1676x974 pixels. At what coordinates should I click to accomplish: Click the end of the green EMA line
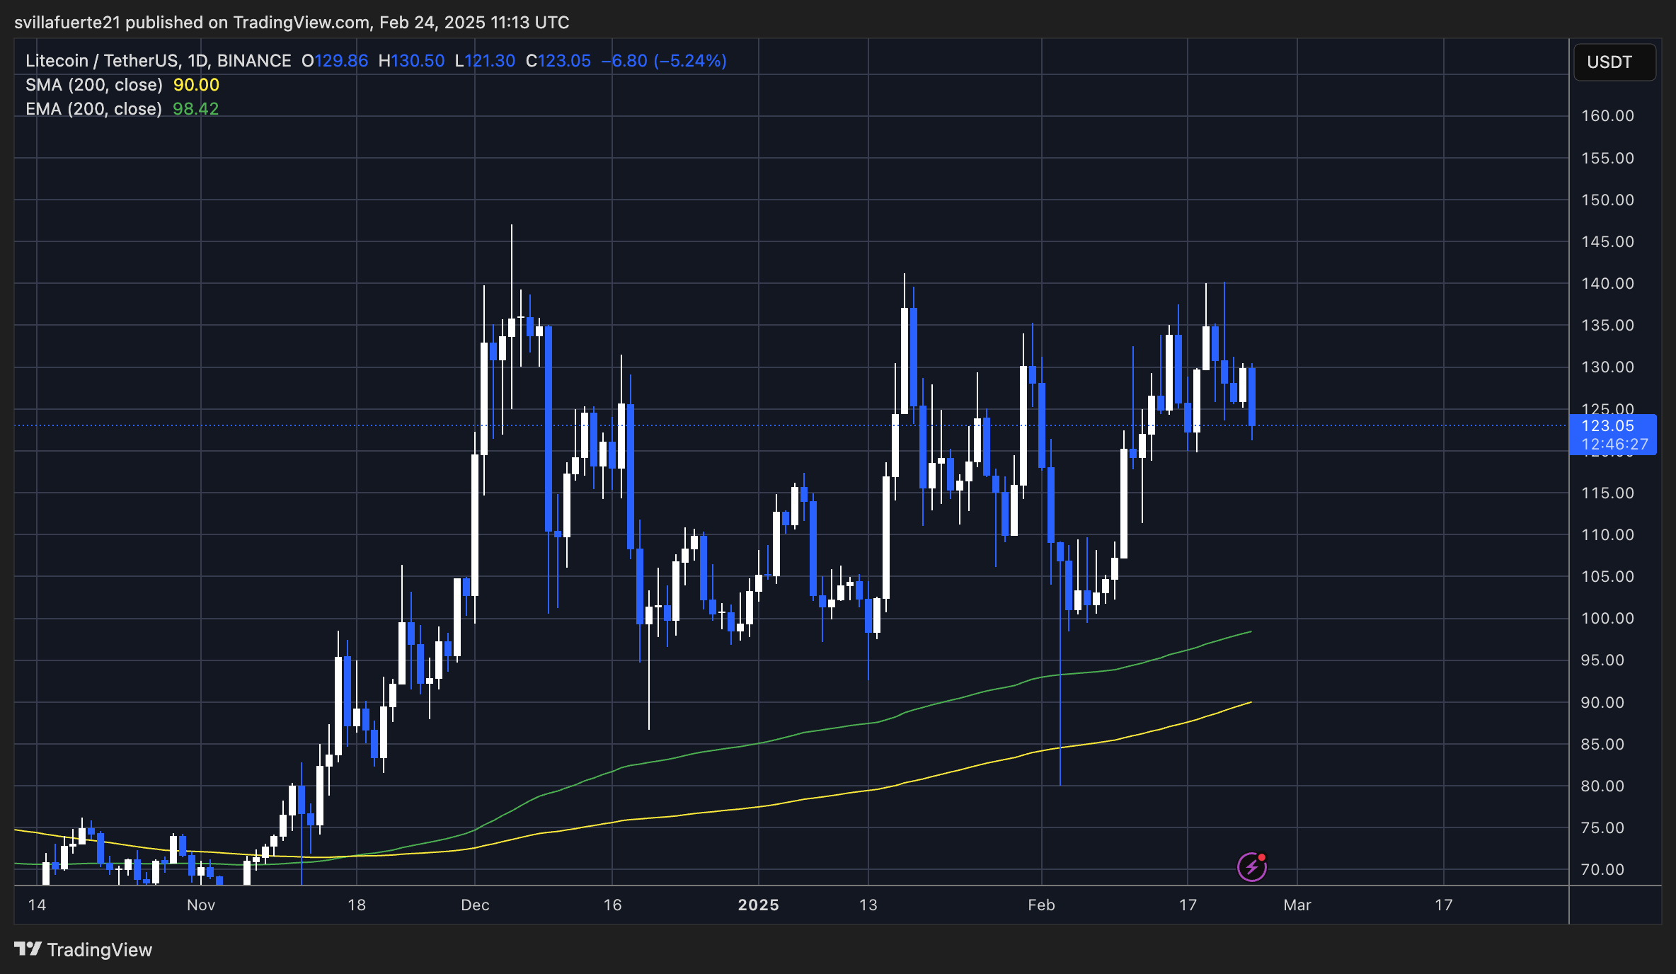pyautogui.click(x=1251, y=631)
